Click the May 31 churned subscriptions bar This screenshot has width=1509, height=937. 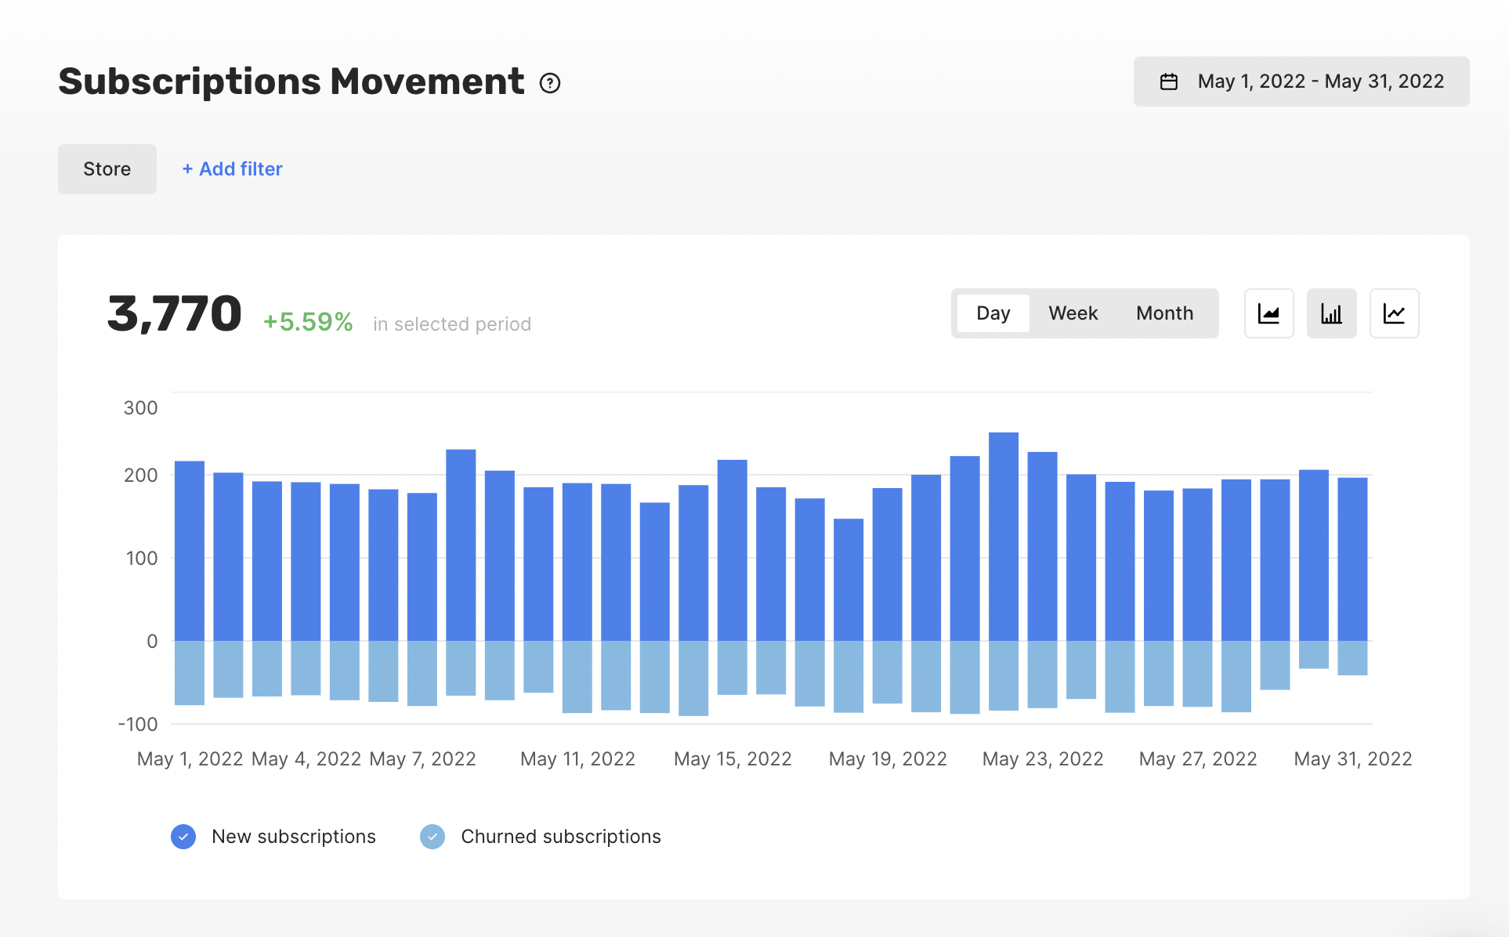click(x=1352, y=658)
